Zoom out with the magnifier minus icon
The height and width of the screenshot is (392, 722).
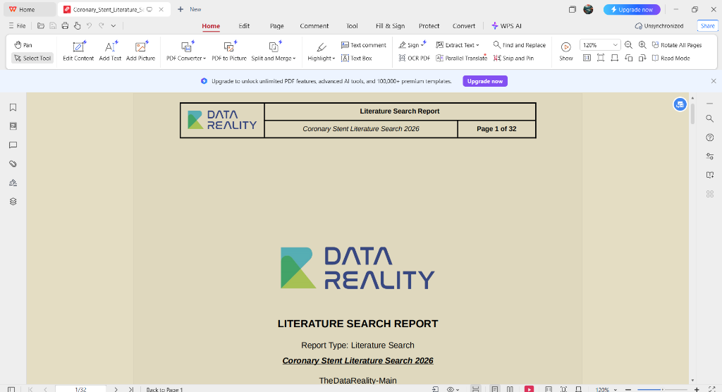click(x=628, y=44)
